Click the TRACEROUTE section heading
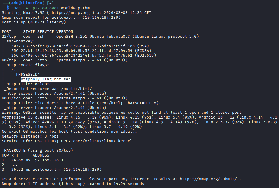Viewport: 279px width, 188px height. pyautogui.click(x=14, y=151)
